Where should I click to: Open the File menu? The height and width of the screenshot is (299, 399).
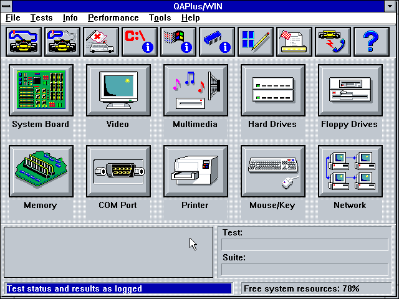pos(13,18)
